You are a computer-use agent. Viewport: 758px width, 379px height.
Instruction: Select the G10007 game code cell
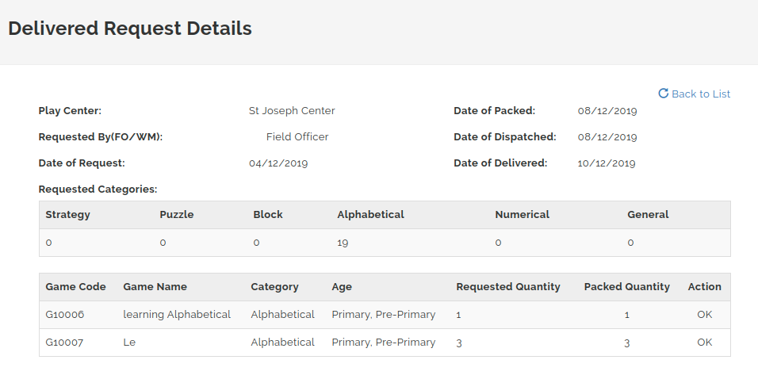click(65, 343)
